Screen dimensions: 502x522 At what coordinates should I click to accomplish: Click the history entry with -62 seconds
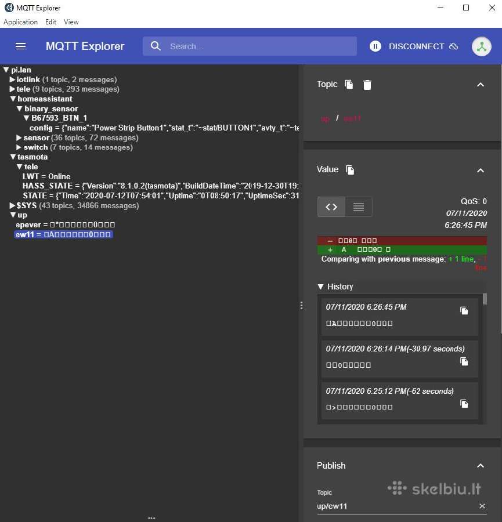[x=400, y=401]
